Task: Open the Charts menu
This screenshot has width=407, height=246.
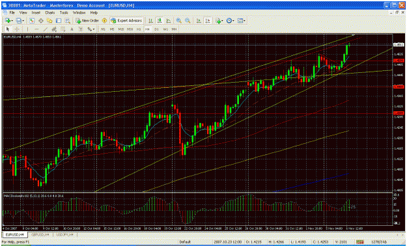Action: [x=50, y=12]
